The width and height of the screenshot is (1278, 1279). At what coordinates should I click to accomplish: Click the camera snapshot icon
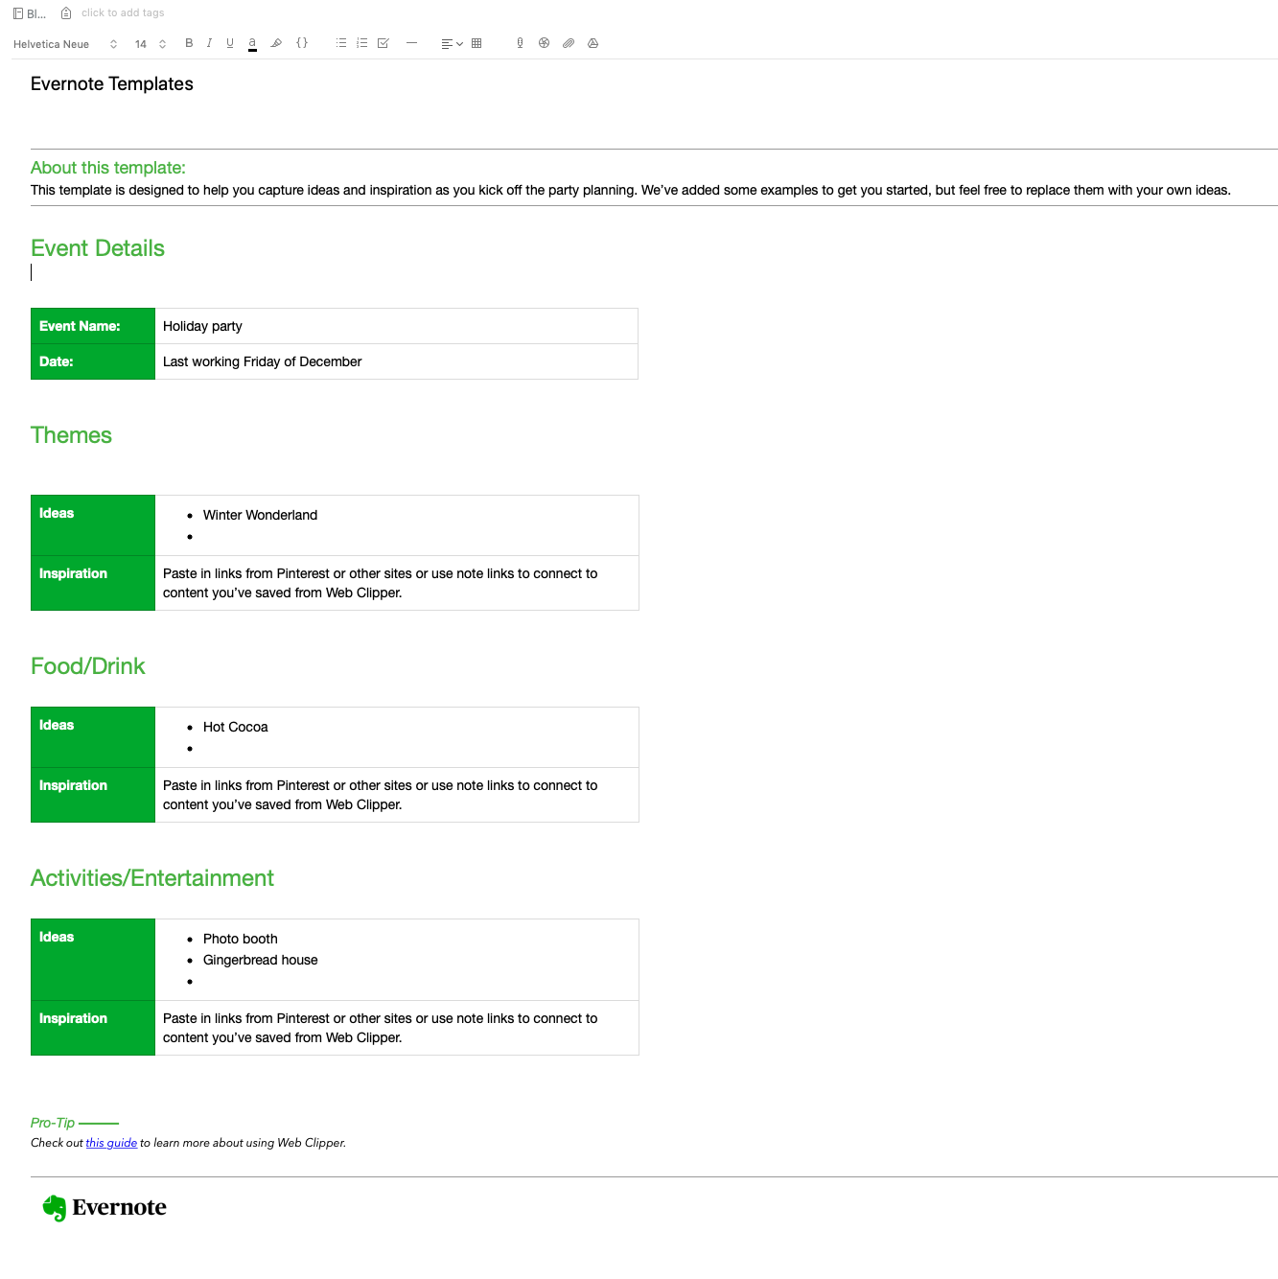tap(545, 43)
